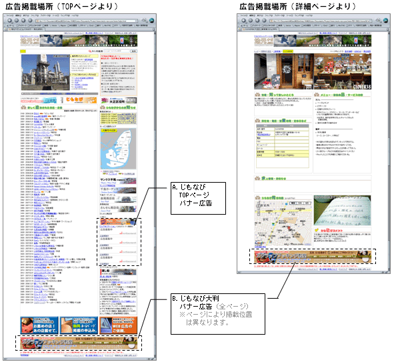Go forward in the detail page browser window

coord(251,21)
